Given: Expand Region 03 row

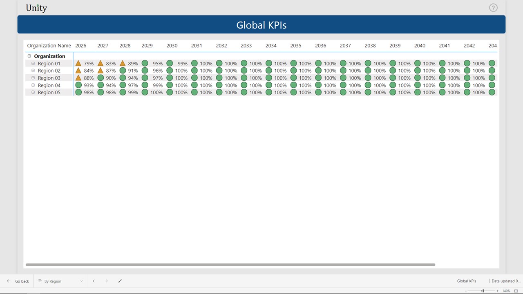Looking at the screenshot, I should pyautogui.click(x=34, y=78).
